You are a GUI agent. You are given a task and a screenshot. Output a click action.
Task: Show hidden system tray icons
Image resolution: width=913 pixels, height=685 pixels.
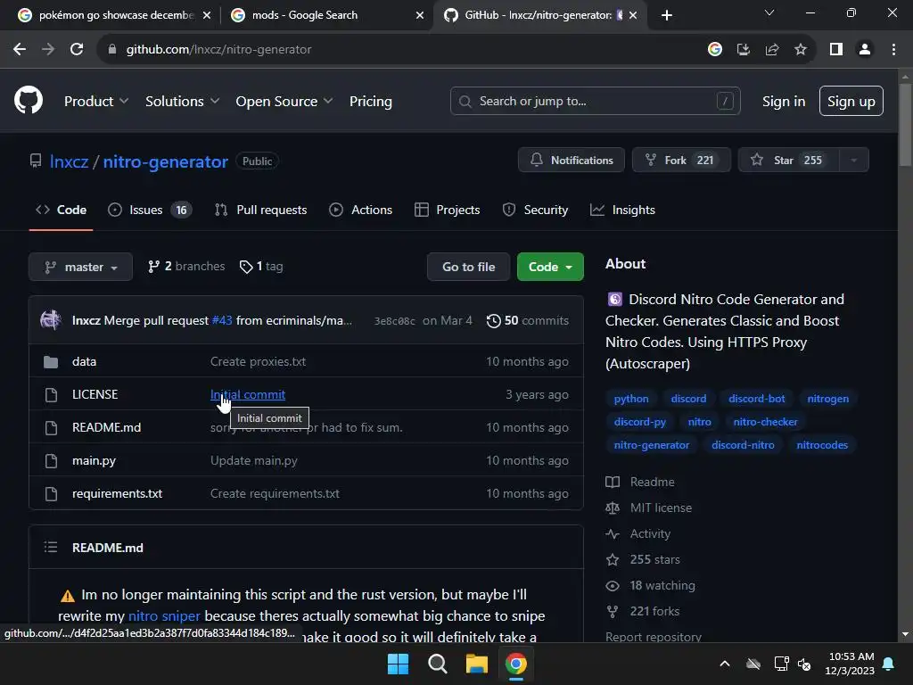click(725, 664)
